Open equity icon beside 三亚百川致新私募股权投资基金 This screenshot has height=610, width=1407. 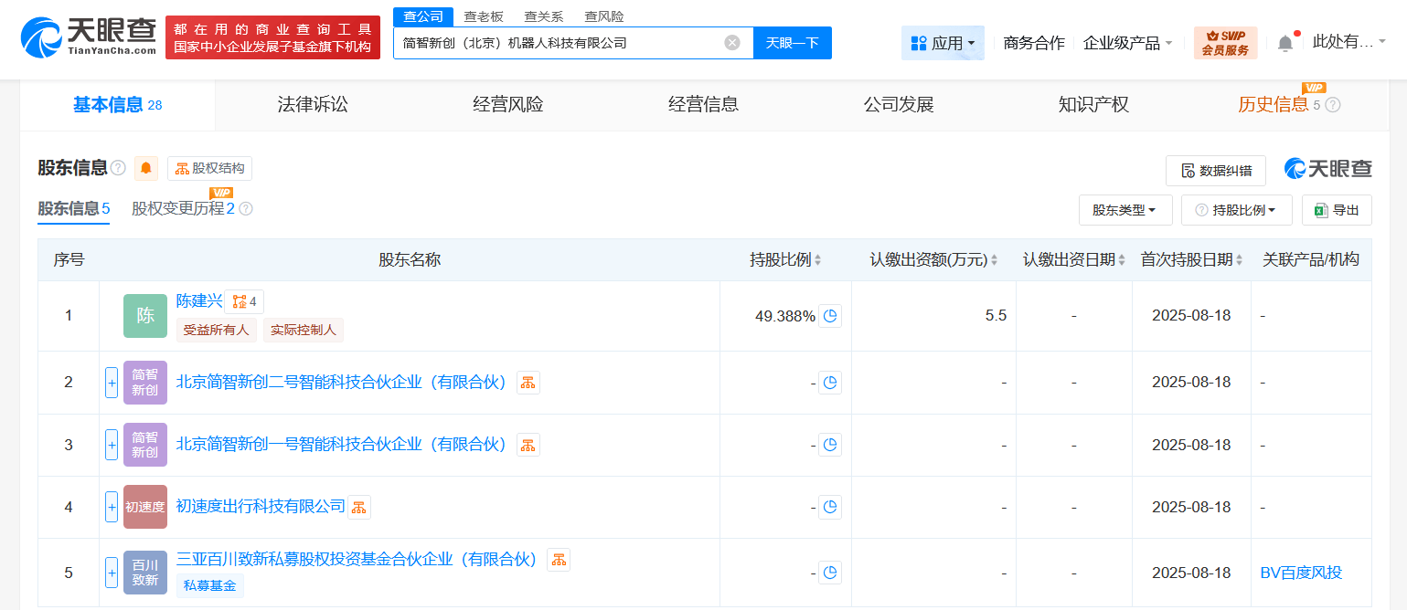coord(559,560)
